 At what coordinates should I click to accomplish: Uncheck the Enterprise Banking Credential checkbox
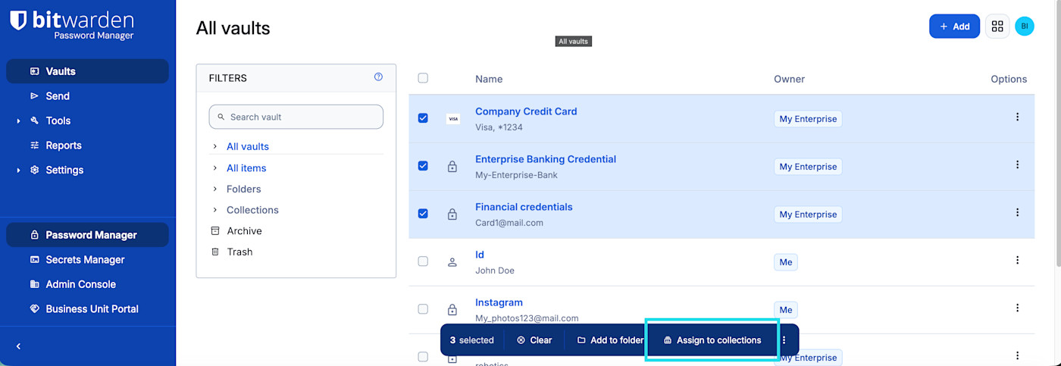tap(423, 166)
